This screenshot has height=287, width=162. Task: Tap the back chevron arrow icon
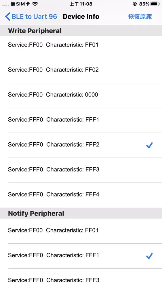7,17
